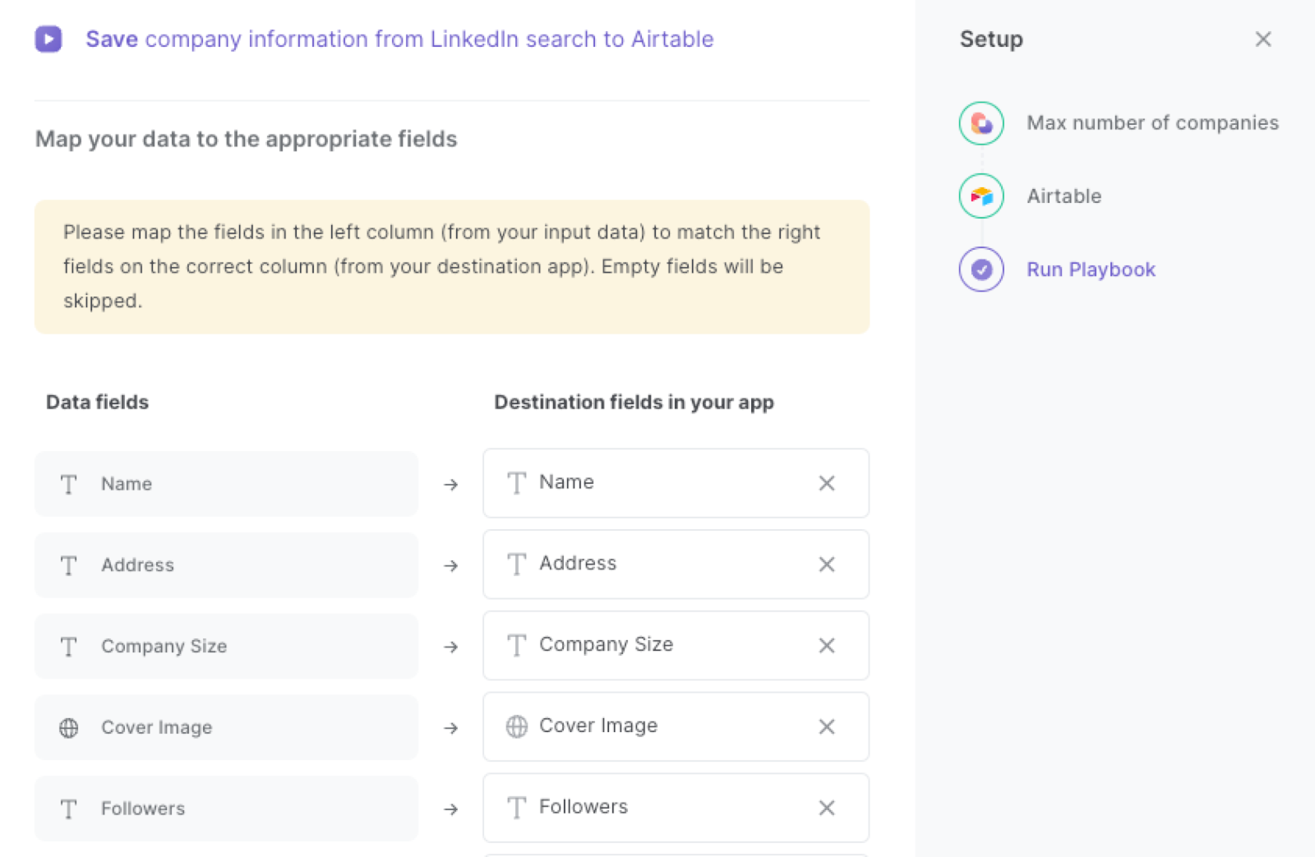The image size is (1315, 857).
Task: Click the text type icon in Name data field
Action: [x=69, y=484]
